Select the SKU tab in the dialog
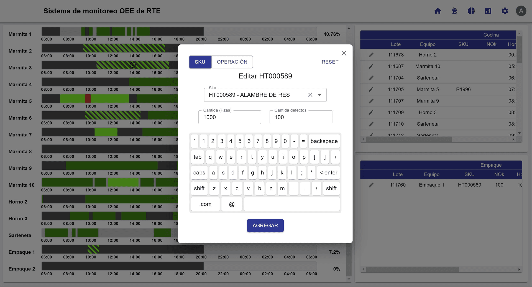Screen dimensions: 532x287 [x=200, y=62]
